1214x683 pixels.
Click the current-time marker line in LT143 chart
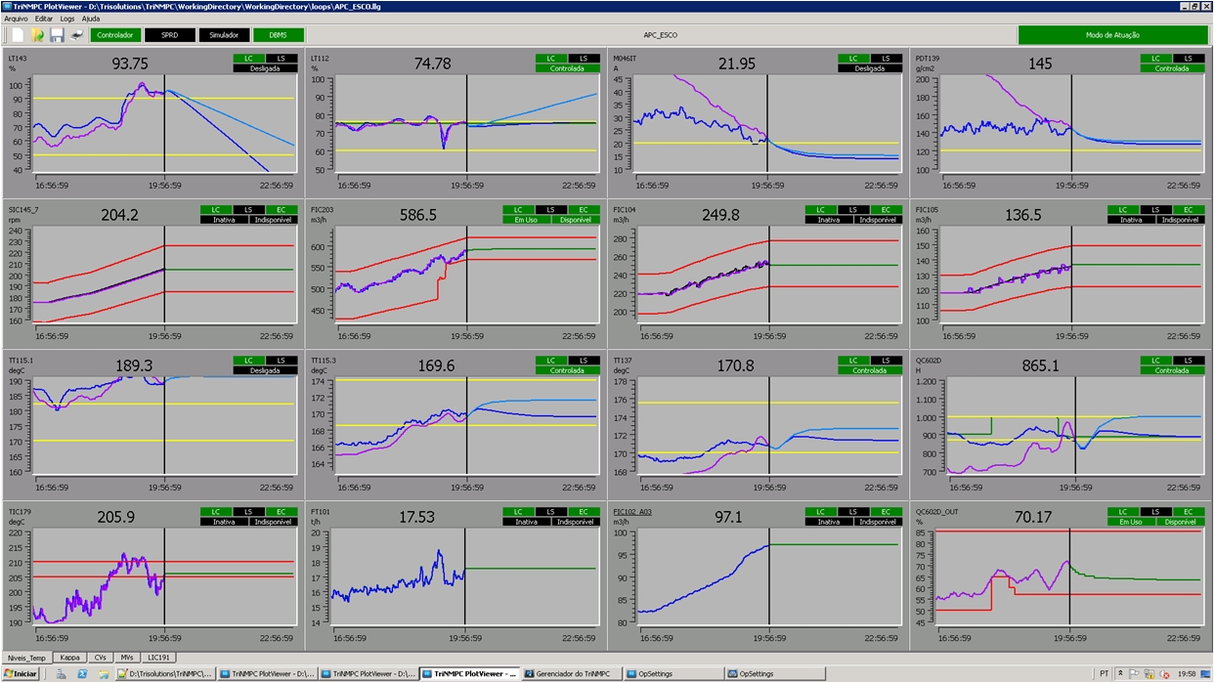[164, 122]
